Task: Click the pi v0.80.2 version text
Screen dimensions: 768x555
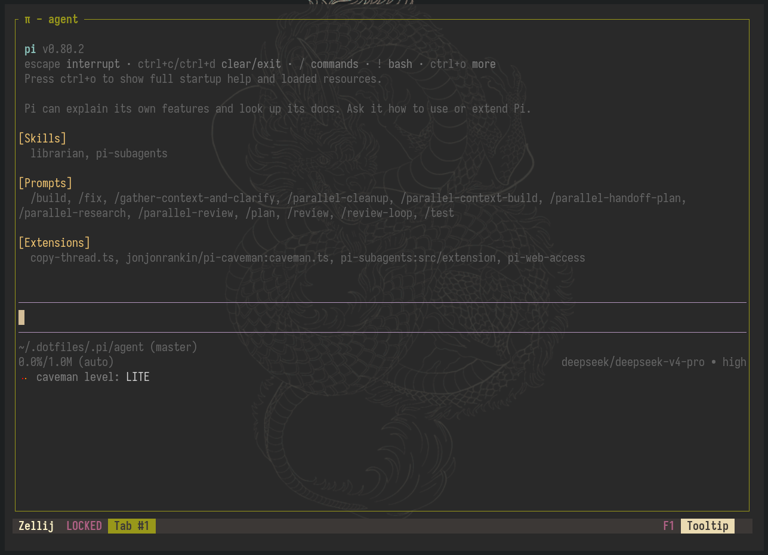Action: [54, 49]
